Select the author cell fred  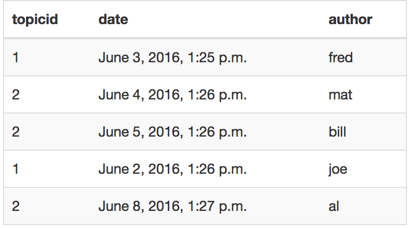341,57
